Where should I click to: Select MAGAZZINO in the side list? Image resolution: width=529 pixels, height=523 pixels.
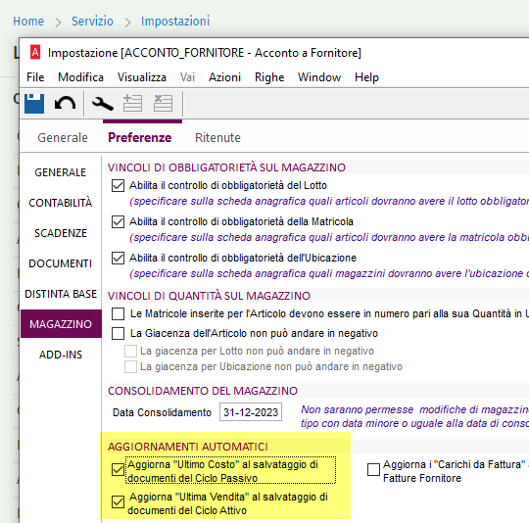[61, 324]
